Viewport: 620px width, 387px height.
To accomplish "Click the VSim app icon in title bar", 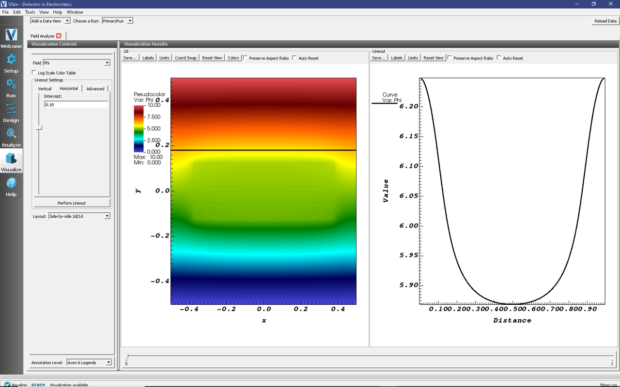I will coord(4,3).
